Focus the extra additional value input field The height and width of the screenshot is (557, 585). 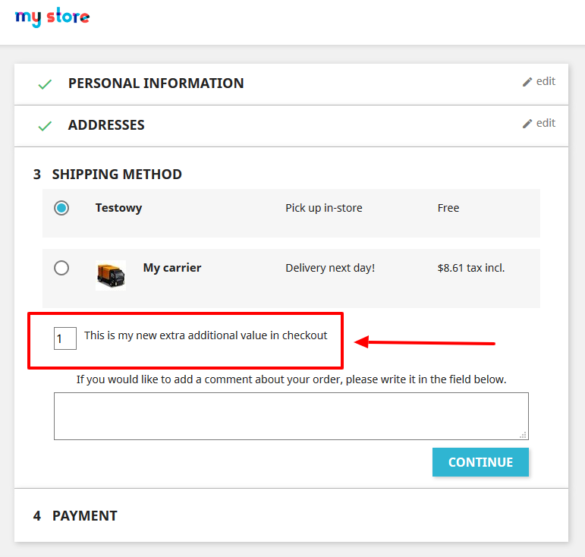click(x=65, y=338)
